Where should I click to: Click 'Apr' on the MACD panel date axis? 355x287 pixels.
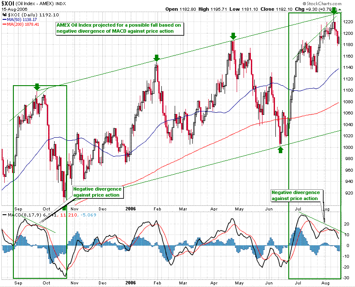coord(214,283)
